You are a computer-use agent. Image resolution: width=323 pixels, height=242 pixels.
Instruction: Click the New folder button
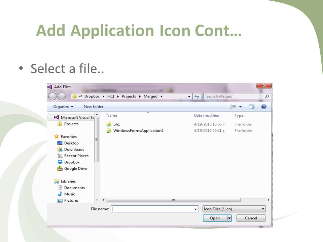[94, 107]
